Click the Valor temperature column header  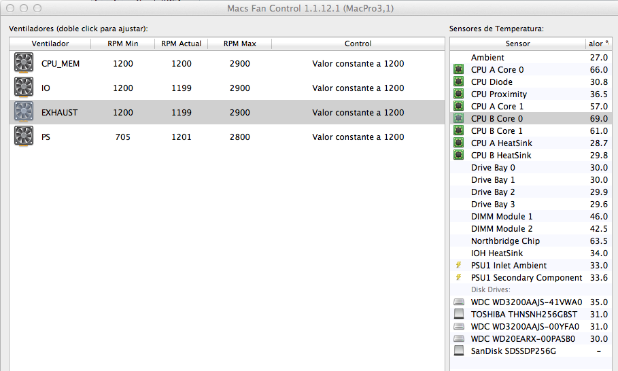(x=598, y=43)
